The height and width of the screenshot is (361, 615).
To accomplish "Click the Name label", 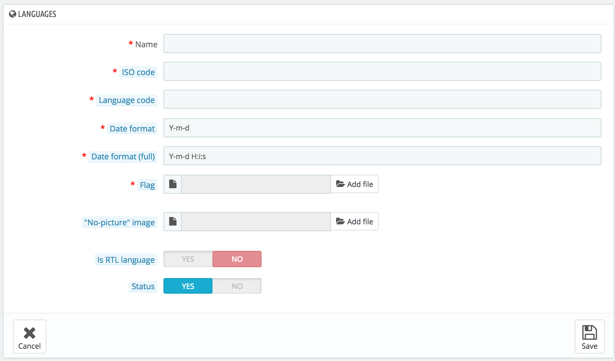I will pos(146,44).
